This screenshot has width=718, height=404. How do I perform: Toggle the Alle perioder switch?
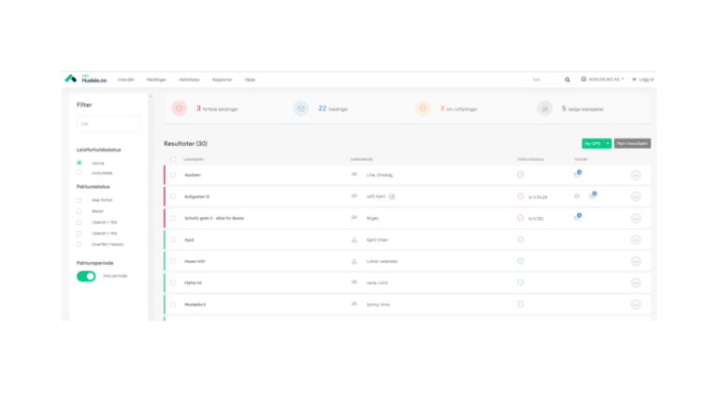86,276
